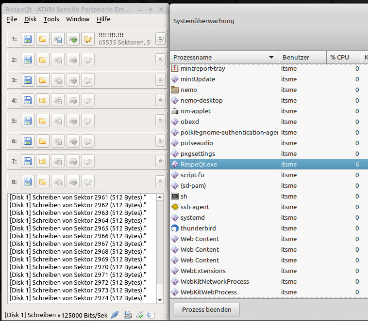Open the Hilfe menu
368x321 pixels.
point(103,19)
